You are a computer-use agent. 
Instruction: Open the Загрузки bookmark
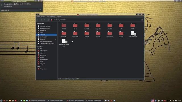46,64
